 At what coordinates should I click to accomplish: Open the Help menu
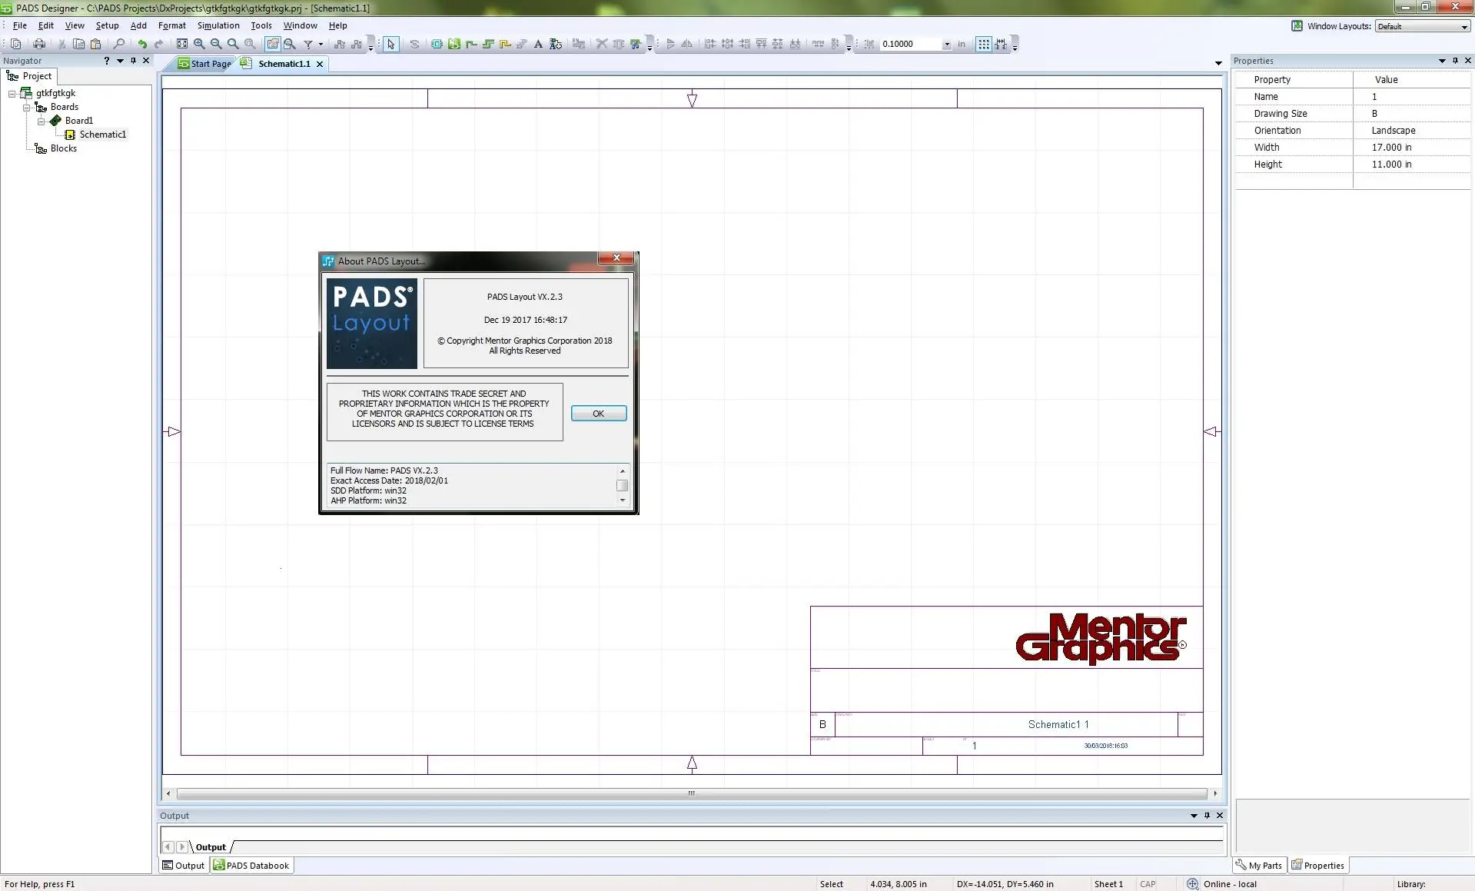338,25
